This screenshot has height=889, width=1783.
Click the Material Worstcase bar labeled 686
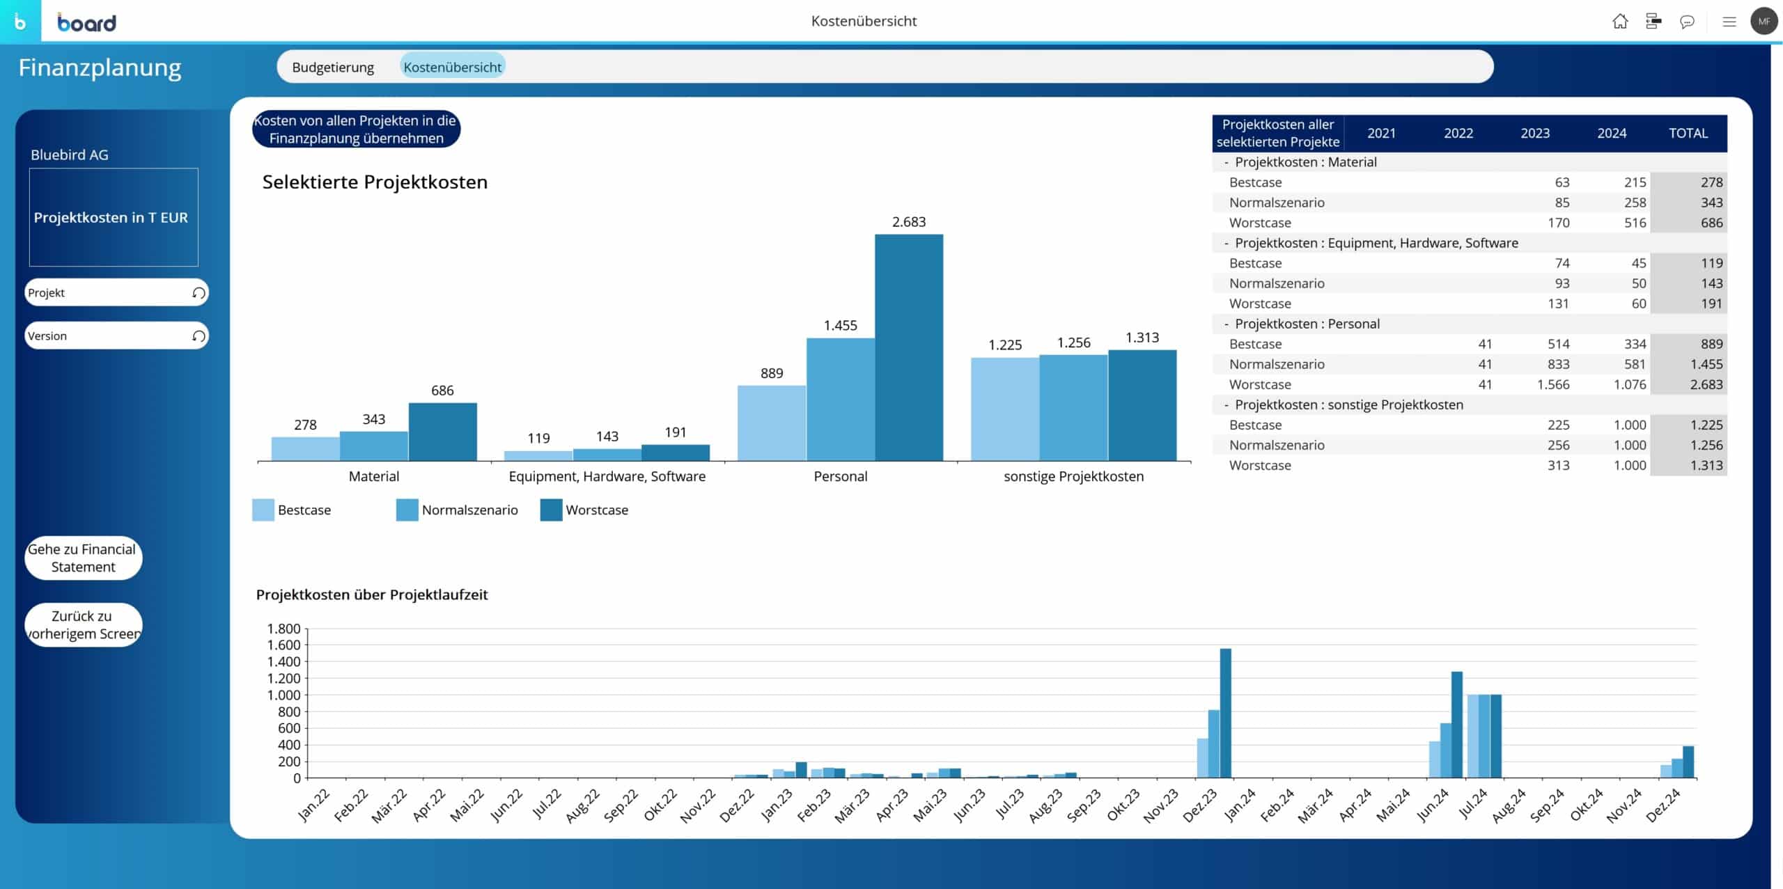click(x=442, y=432)
